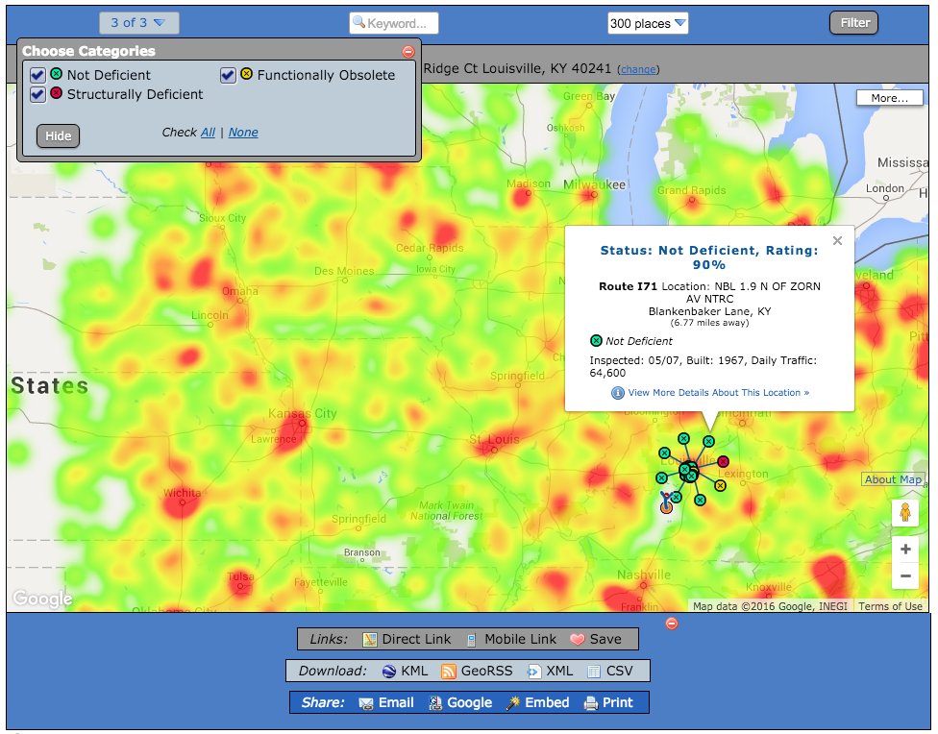The image size is (938, 734).
Task: Open the More... map options menu
Action: tap(889, 98)
